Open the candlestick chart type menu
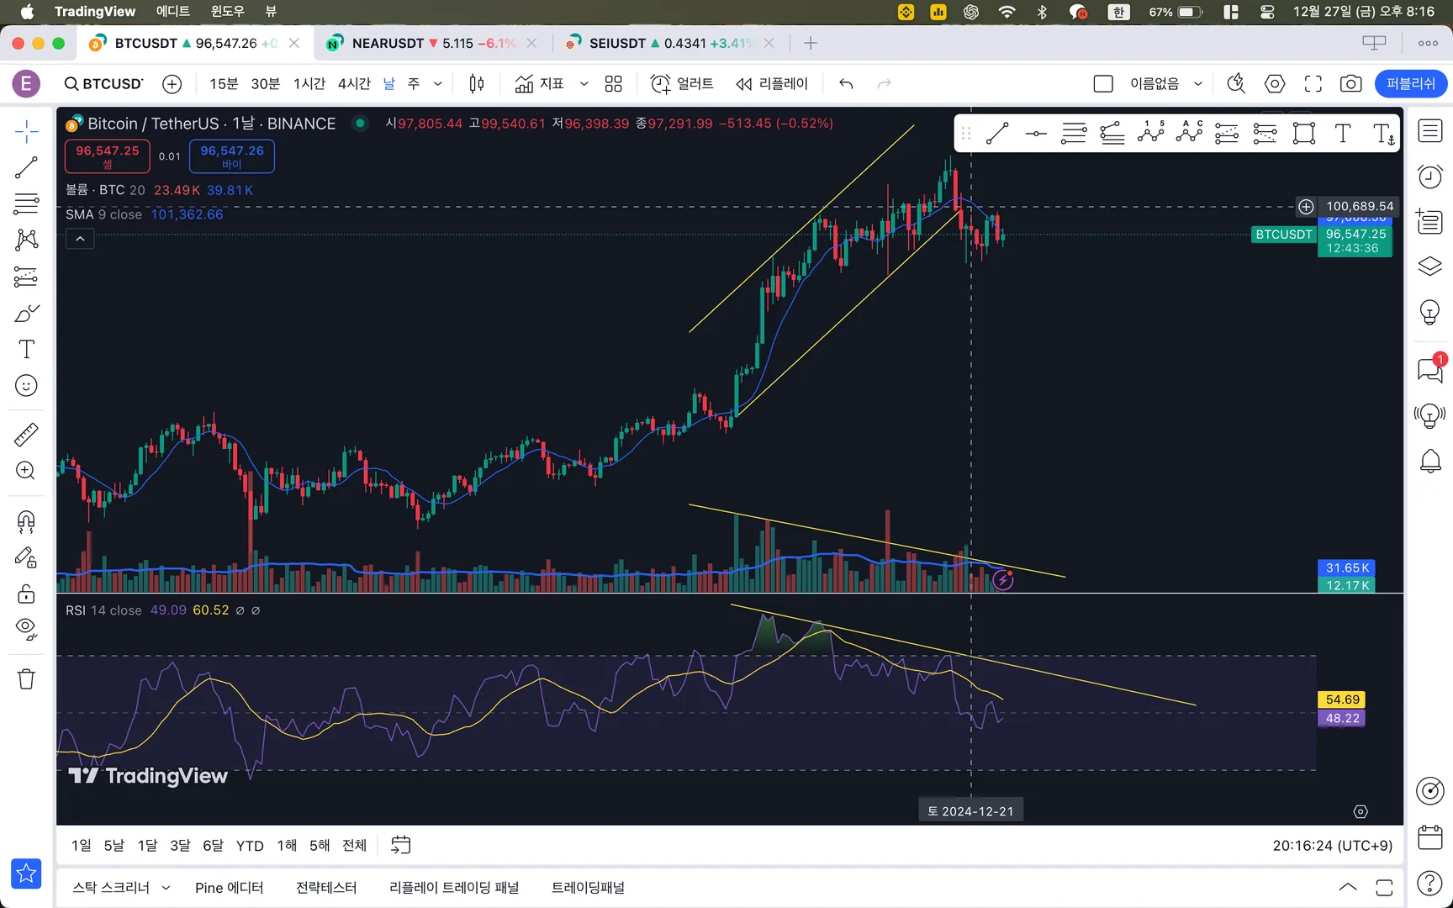 (x=477, y=84)
